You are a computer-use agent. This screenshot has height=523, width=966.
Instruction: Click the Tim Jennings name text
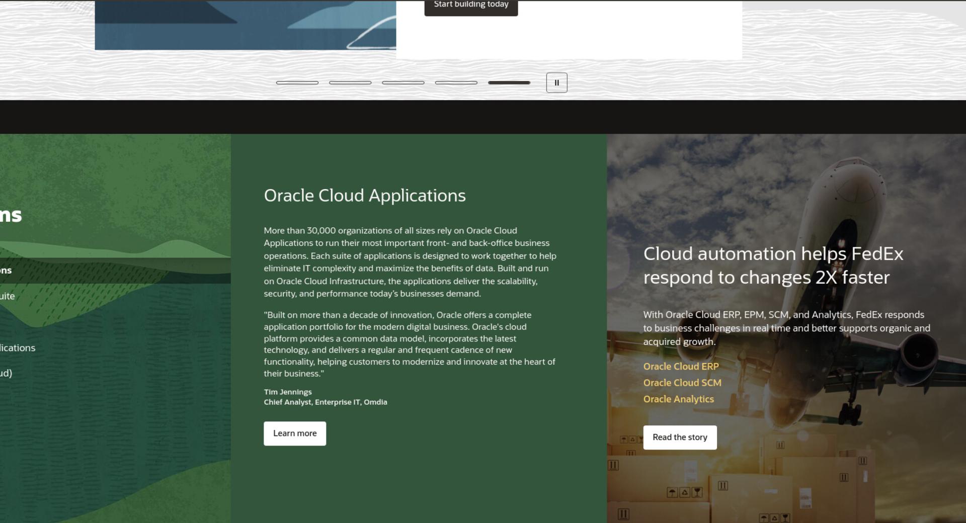click(288, 392)
